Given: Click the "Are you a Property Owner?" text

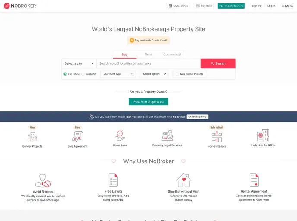Looking at the screenshot, I should tap(148, 92).
